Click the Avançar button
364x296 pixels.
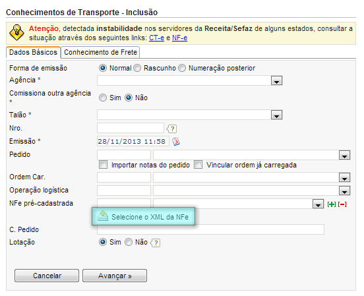pos(115,276)
